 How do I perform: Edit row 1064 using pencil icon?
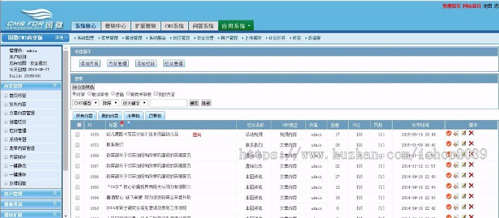coord(464,196)
